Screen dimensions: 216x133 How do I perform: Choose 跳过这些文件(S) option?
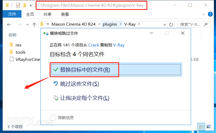pos(79,84)
